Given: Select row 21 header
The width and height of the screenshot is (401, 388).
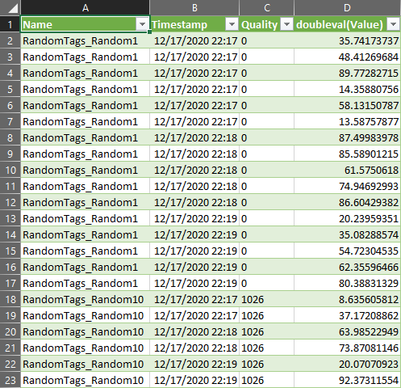Looking at the screenshot, I should pyautogui.click(x=10, y=348).
